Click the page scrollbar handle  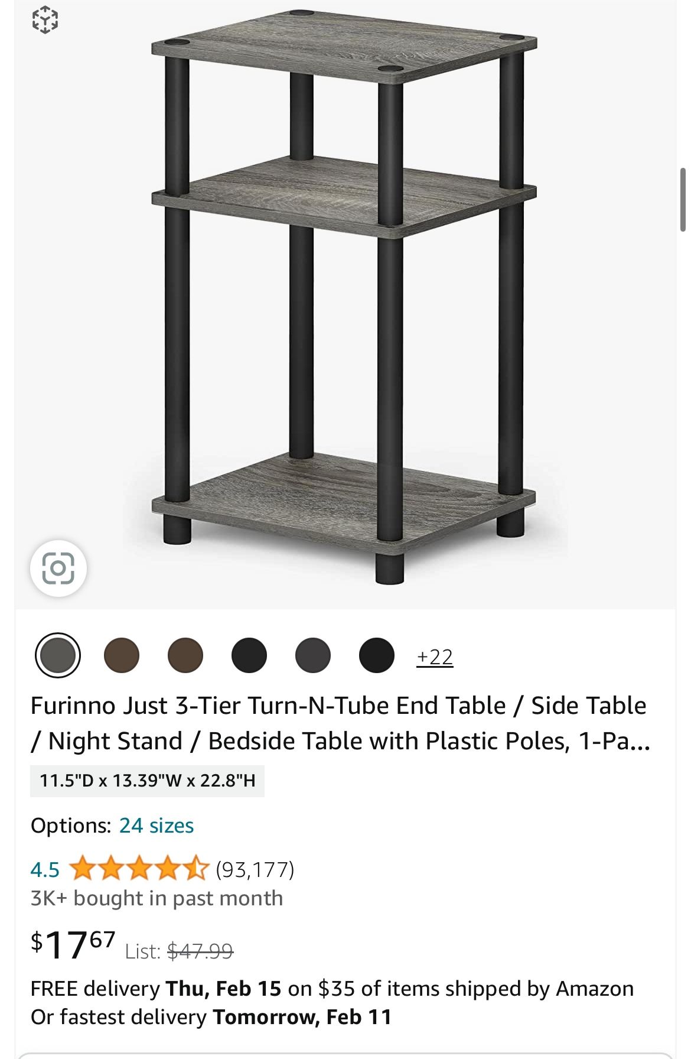[683, 199]
